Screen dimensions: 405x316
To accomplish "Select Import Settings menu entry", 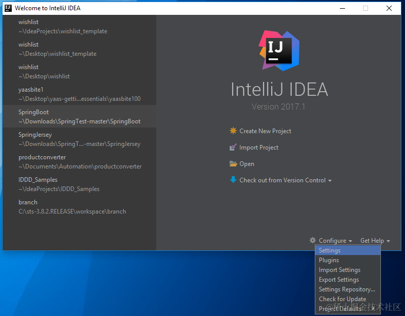I will [348, 270].
